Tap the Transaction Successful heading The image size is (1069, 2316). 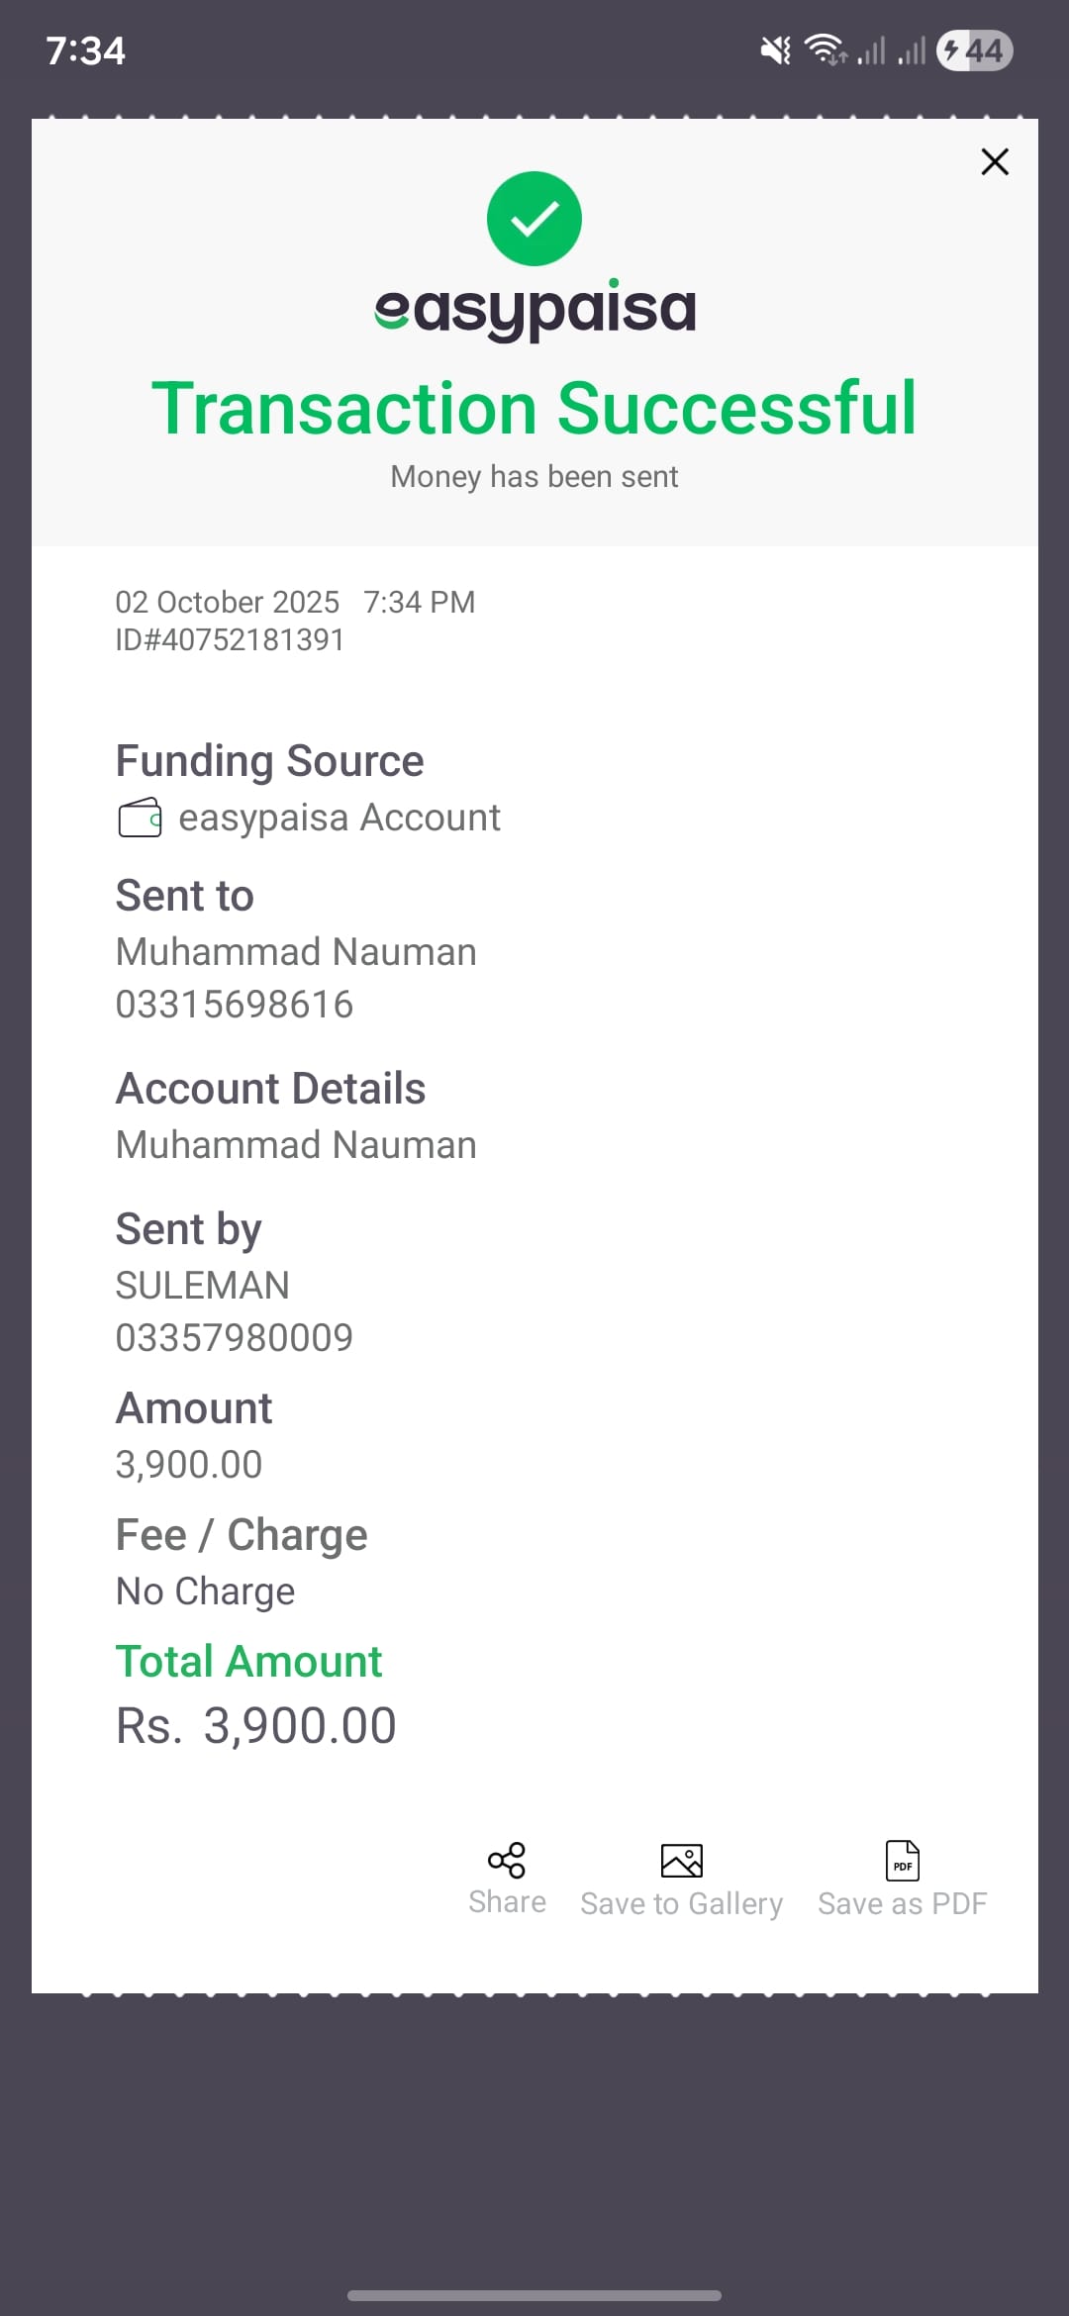534,408
